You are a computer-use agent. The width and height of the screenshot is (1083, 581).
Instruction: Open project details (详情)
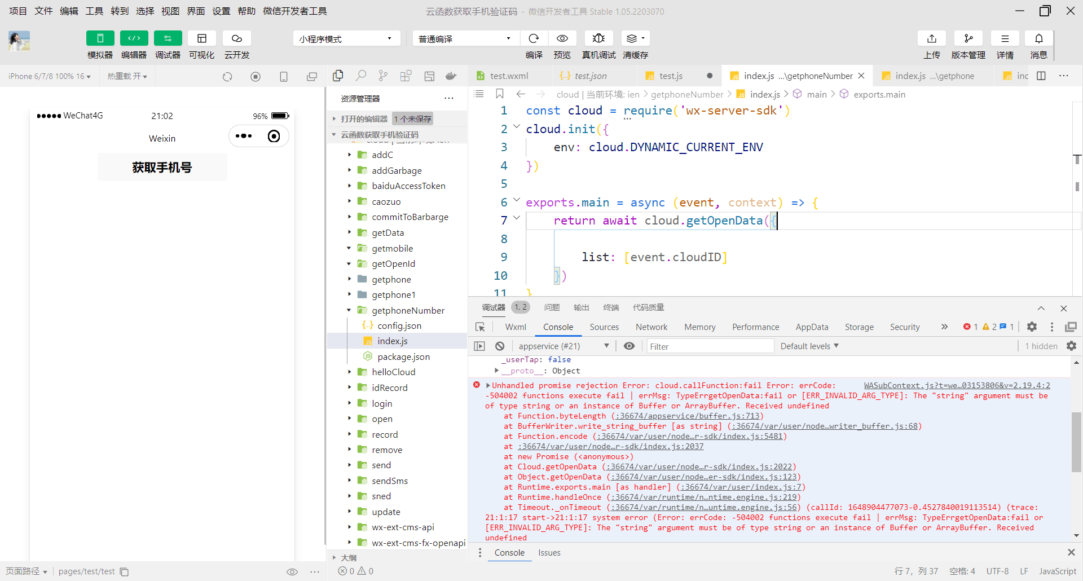pos(1005,38)
